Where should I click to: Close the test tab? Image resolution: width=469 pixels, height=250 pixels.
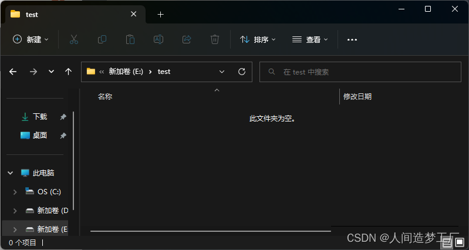(x=134, y=14)
